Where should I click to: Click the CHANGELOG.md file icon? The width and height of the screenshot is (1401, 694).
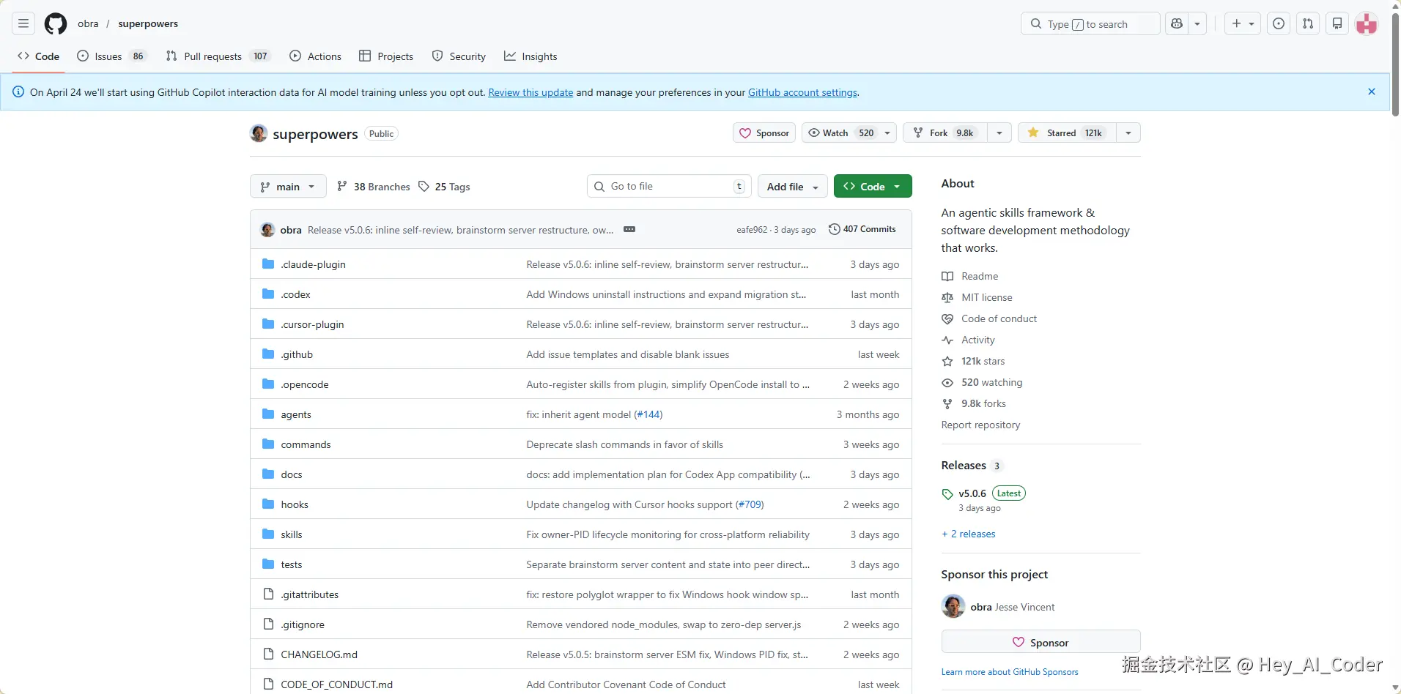(268, 654)
